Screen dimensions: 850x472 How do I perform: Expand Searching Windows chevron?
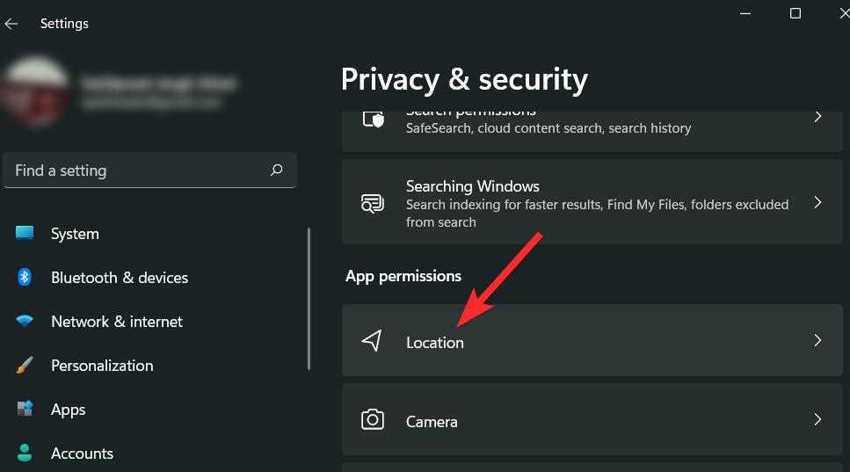tap(817, 203)
